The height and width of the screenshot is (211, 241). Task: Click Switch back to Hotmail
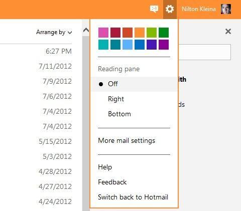(x=133, y=197)
